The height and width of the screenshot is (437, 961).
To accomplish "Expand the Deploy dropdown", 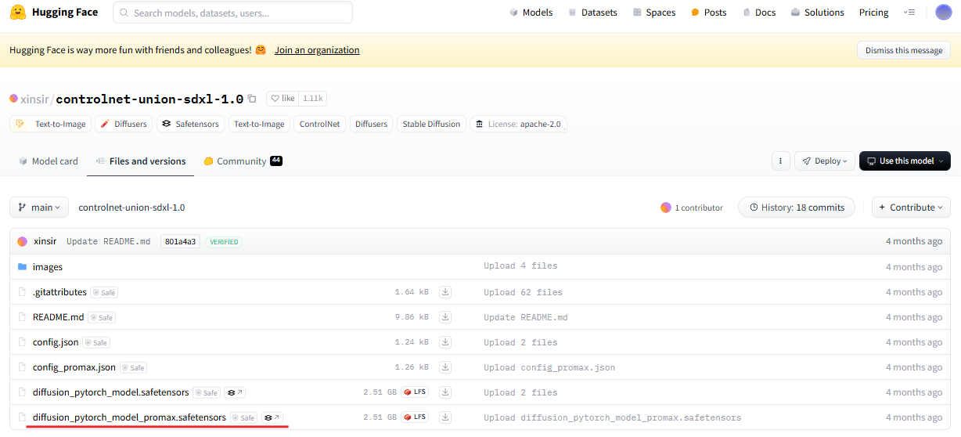I will pos(825,161).
